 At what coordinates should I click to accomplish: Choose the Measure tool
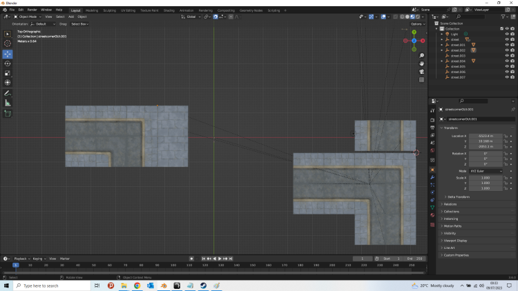[8, 103]
